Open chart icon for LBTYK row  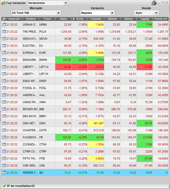click(x=4, y=74)
